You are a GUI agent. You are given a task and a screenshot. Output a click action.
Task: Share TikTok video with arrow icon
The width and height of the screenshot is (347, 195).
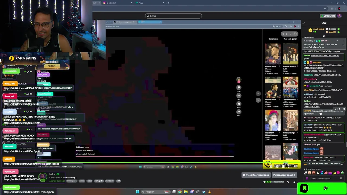pos(239,112)
